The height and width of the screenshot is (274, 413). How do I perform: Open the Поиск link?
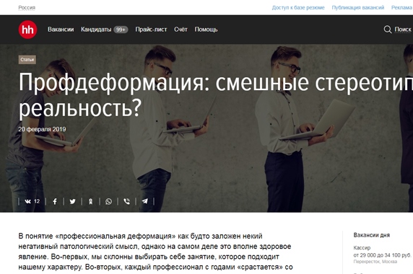pyautogui.click(x=403, y=30)
